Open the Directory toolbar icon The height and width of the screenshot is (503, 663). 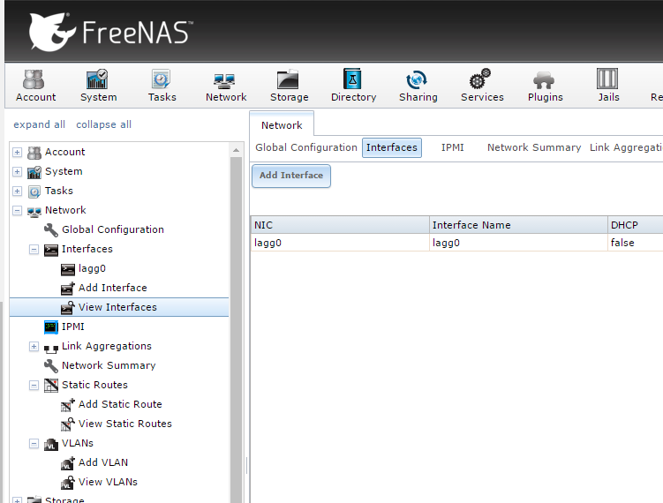353,86
